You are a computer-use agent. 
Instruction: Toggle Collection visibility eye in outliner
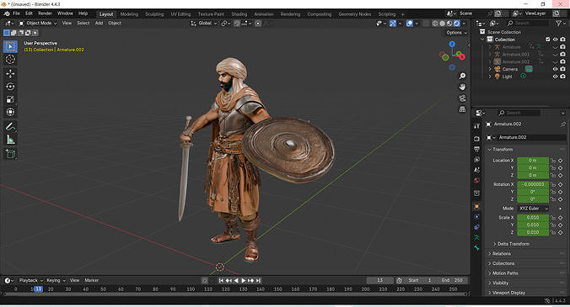coord(555,40)
